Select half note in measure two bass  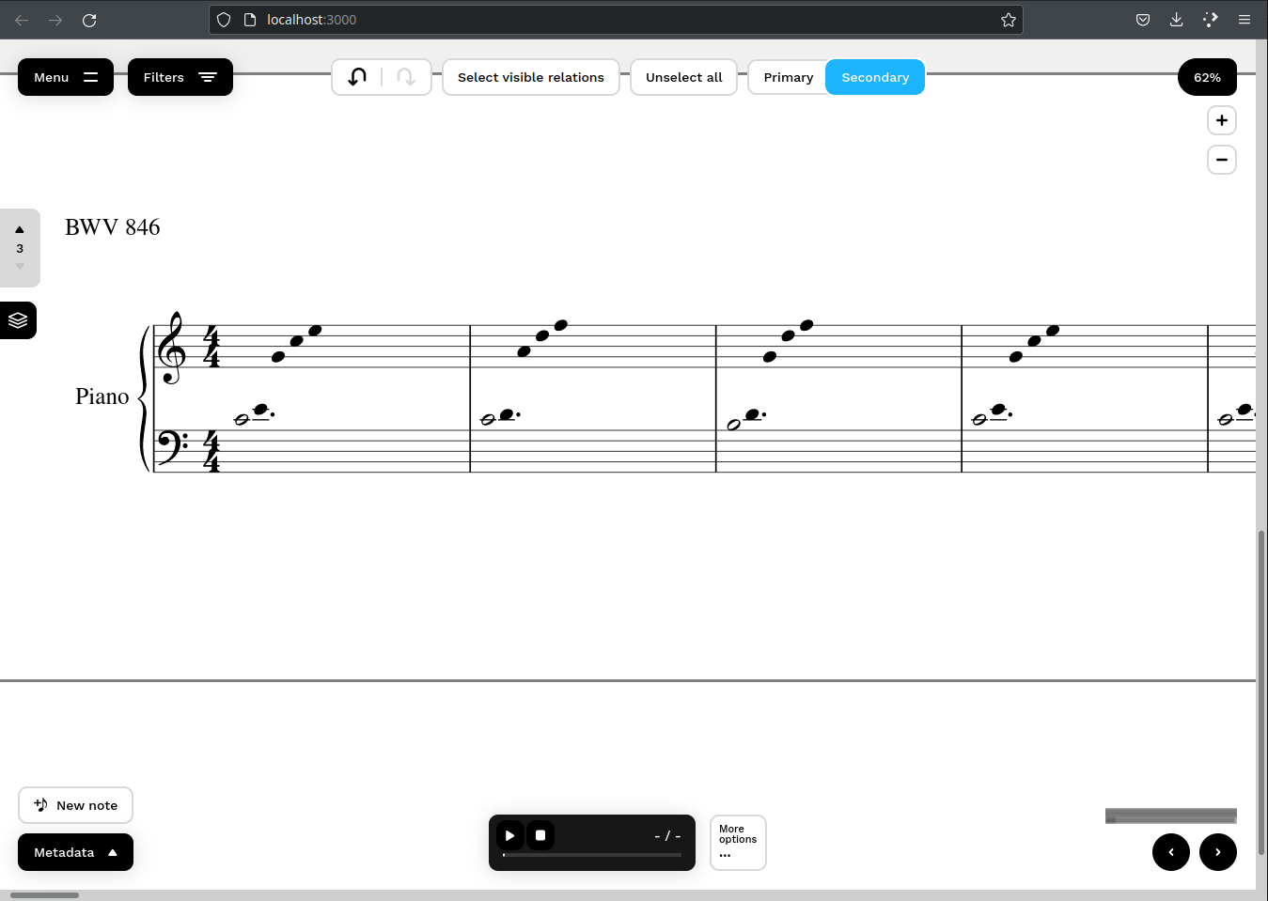(488, 420)
